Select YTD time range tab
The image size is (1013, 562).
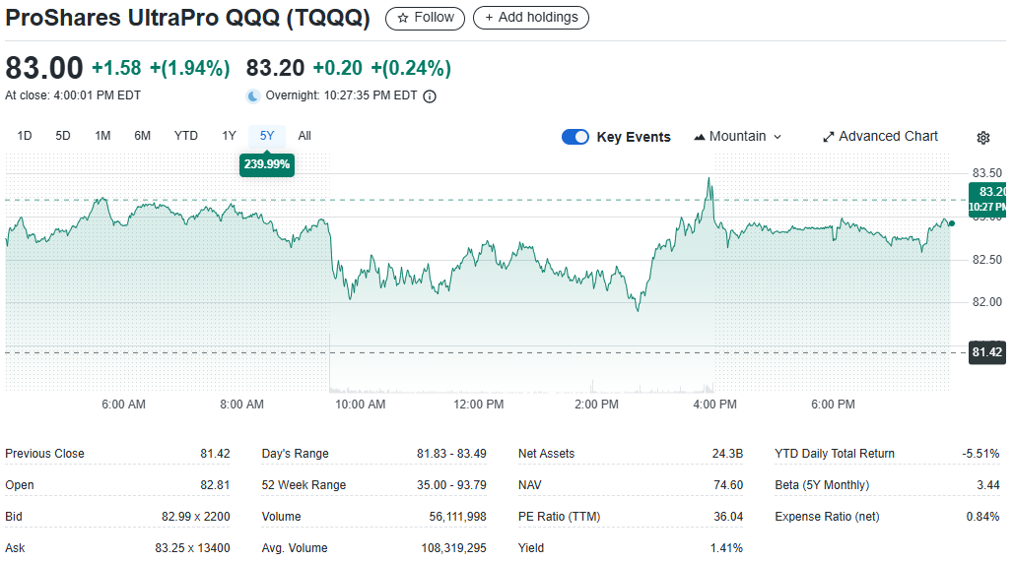pyautogui.click(x=186, y=136)
